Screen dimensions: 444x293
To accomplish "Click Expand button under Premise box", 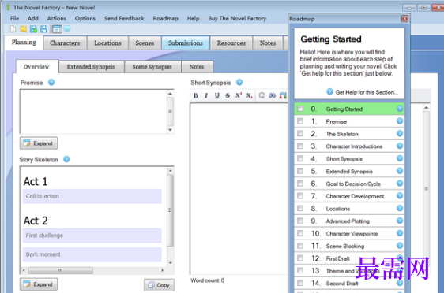I will click(x=39, y=143).
